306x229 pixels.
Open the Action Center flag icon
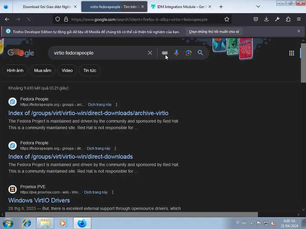(258, 223)
